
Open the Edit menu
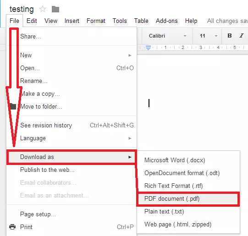(32, 21)
